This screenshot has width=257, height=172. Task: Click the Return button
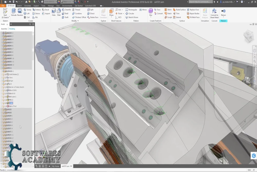(223, 13)
